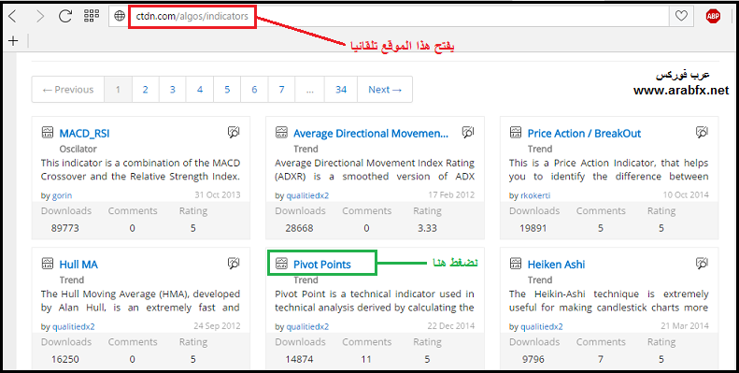This screenshot has width=739, height=373.
Task: Bookmark page with the heart icon
Action: click(x=681, y=16)
